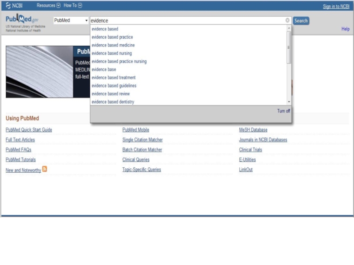Turn off search autocomplete suggestions

click(284, 111)
